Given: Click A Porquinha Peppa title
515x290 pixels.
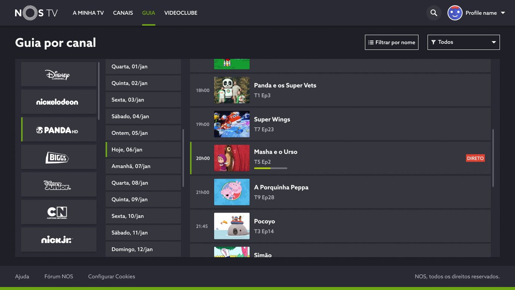Looking at the screenshot, I should 281,187.
